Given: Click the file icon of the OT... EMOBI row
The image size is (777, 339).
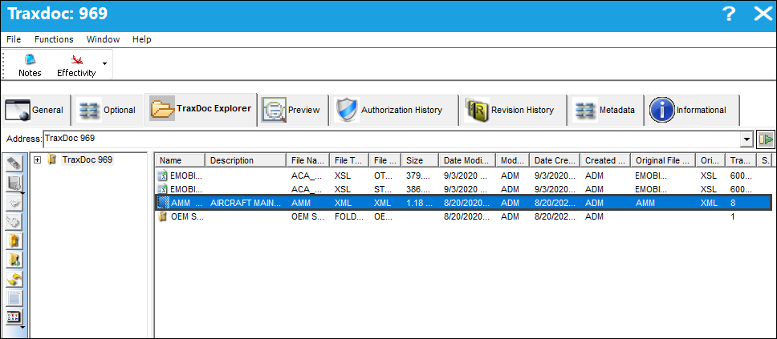Looking at the screenshot, I should coord(162,175).
